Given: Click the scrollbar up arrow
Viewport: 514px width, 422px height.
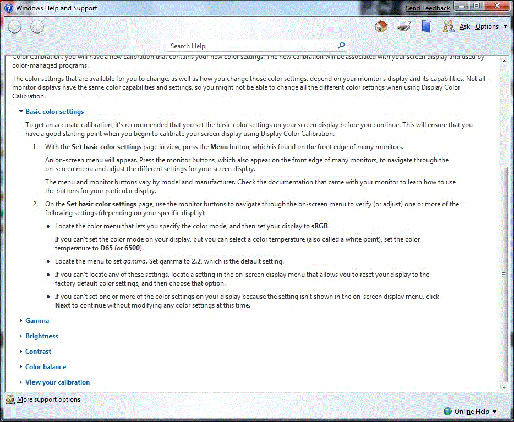Looking at the screenshot, I should (x=505, y=61).
